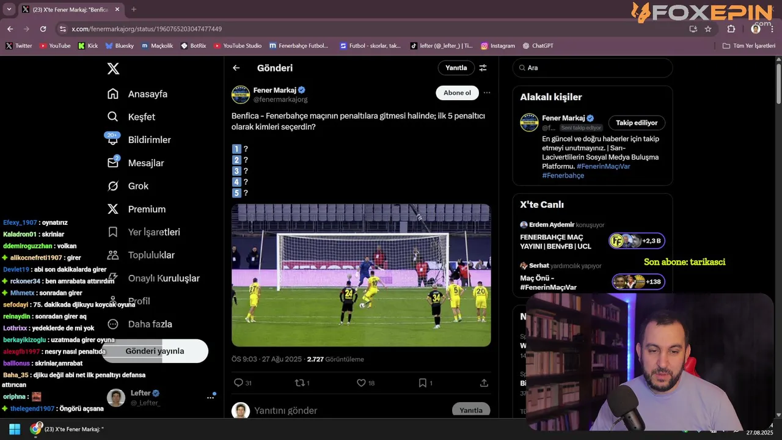Open #FenerinMaçıVar hashtag link
This screenshot has width=782, height=440.
coord(603,166)
